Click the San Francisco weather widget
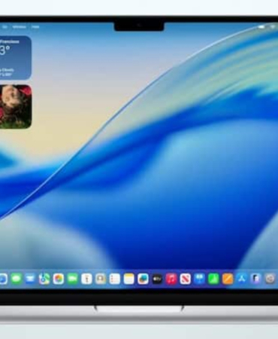The height and width of the screenshot is (339, 278). (16, 58)
